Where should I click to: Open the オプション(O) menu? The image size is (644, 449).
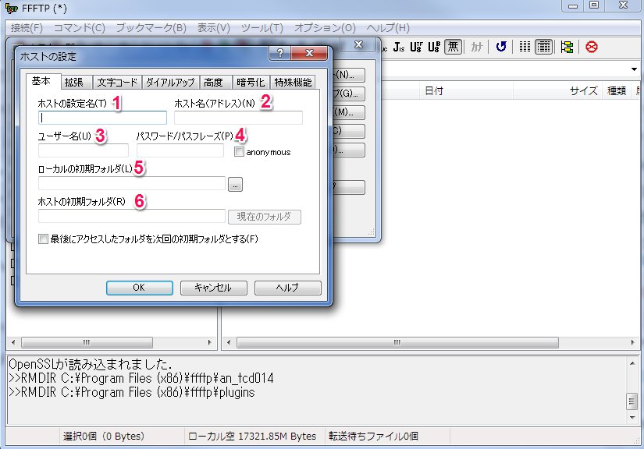[x=325, y=28]
